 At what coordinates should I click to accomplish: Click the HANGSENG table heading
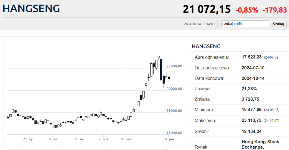coord(206,46)
